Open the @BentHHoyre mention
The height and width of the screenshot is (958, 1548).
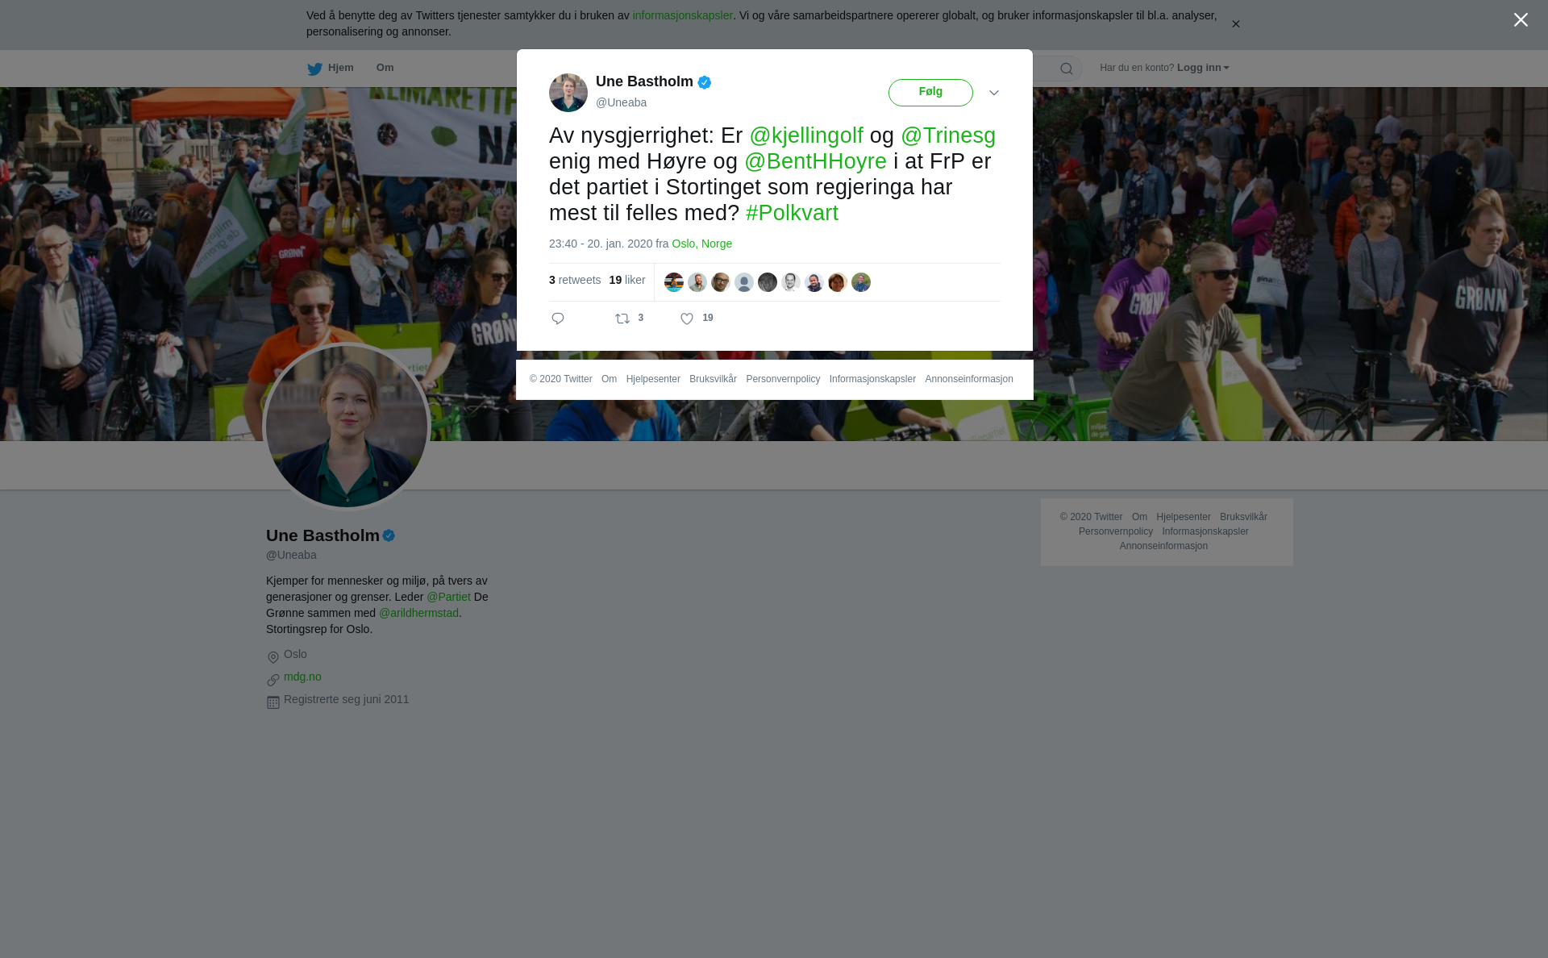coord(815,161)
